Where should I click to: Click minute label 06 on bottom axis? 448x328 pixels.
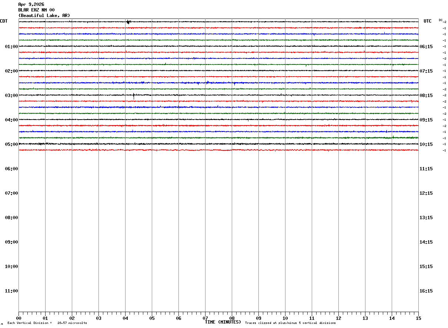(178, 318)
